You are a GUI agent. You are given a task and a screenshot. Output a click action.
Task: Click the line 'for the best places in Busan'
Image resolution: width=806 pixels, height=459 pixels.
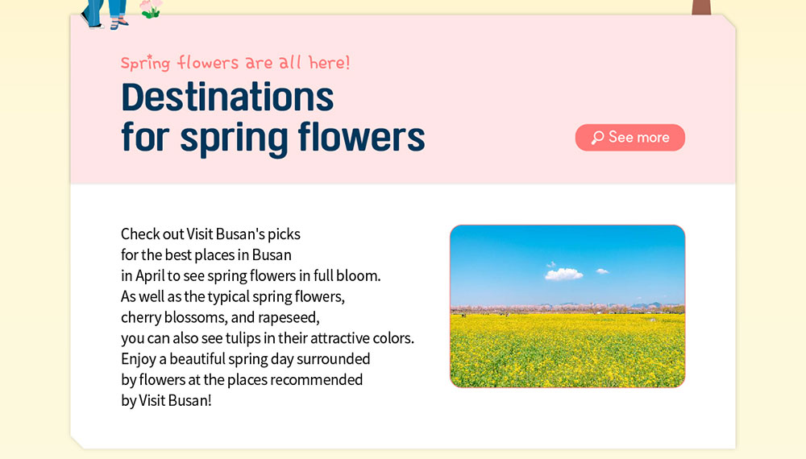[206, 254]
